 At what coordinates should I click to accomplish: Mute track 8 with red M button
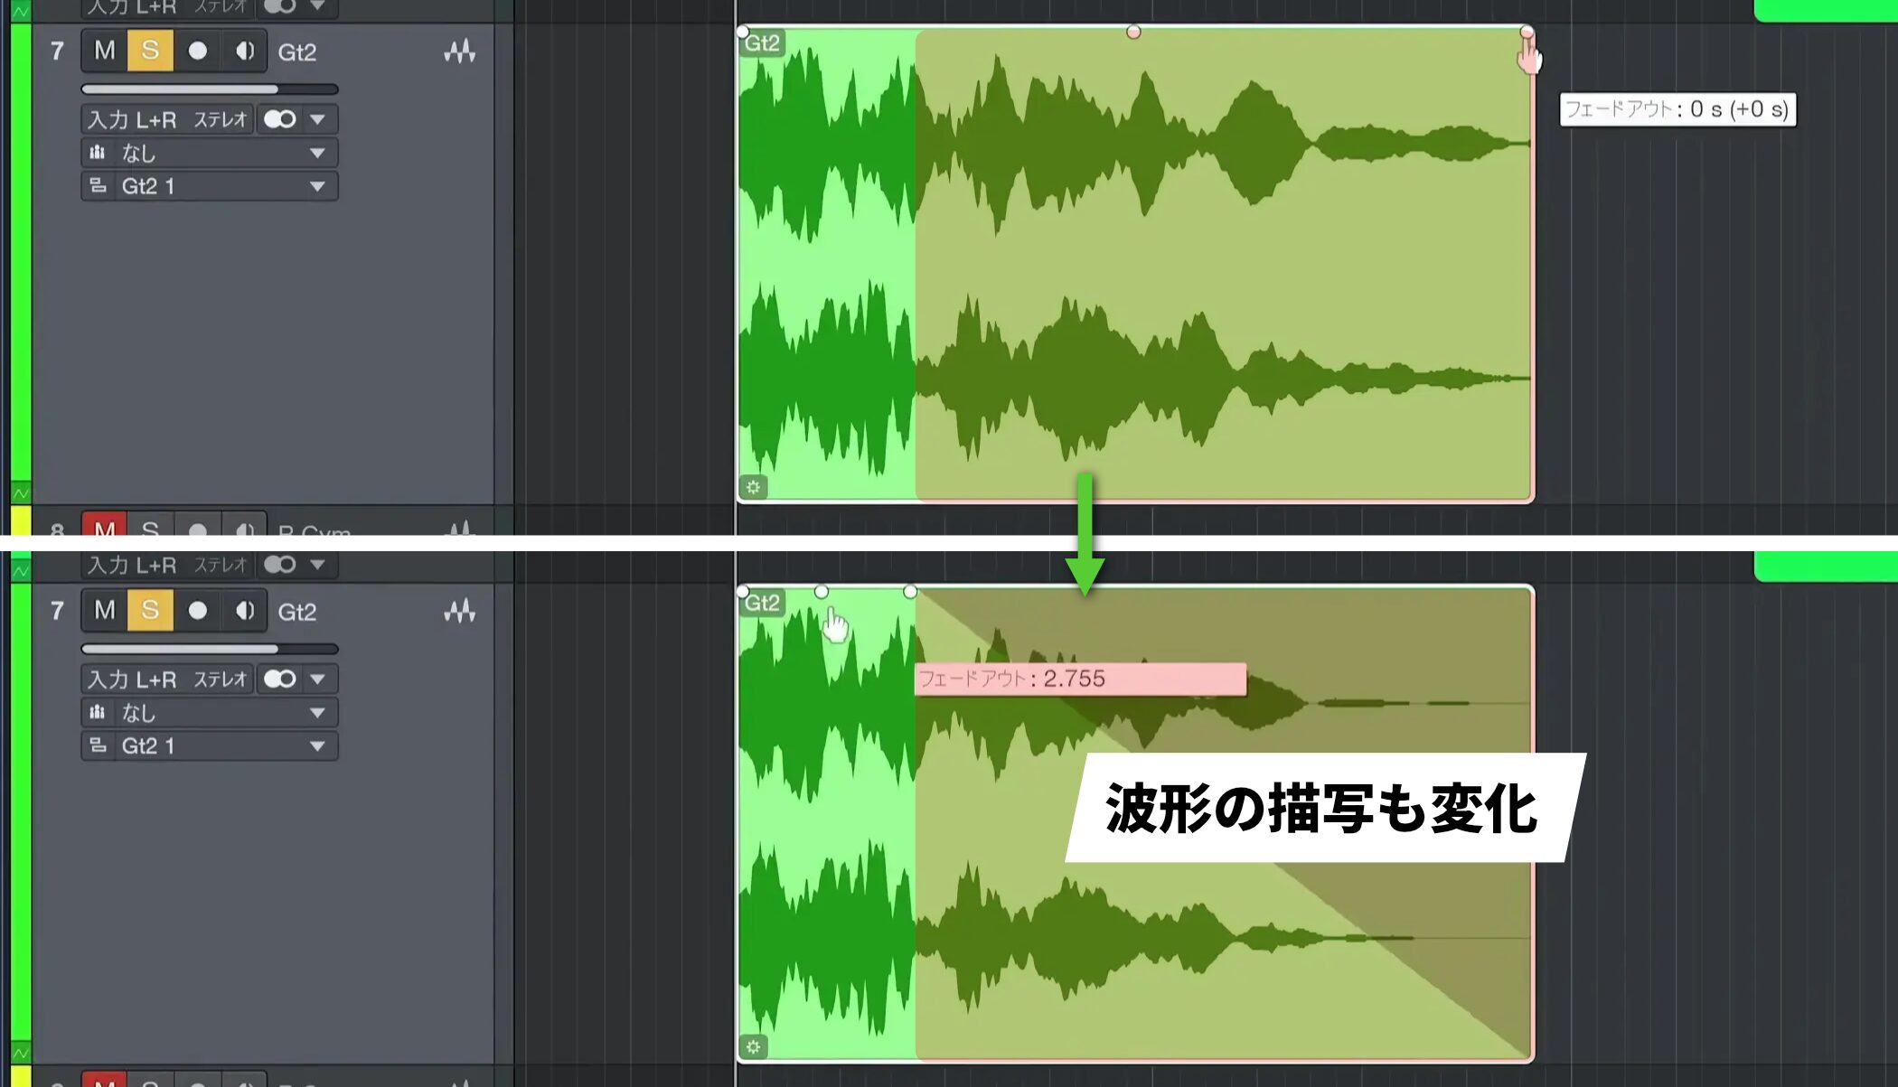click(105, 527)
